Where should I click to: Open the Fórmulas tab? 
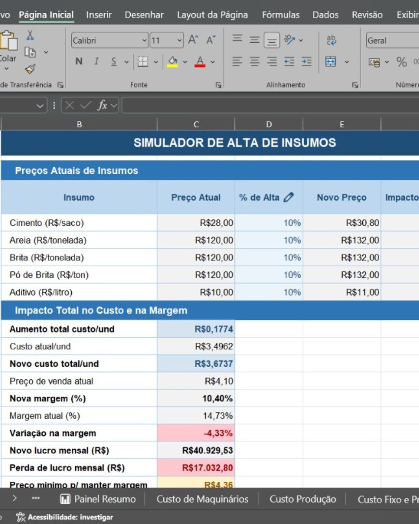point(280,15)
